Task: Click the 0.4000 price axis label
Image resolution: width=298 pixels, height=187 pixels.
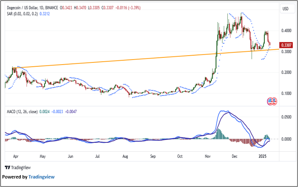Action: click(286, 31)
